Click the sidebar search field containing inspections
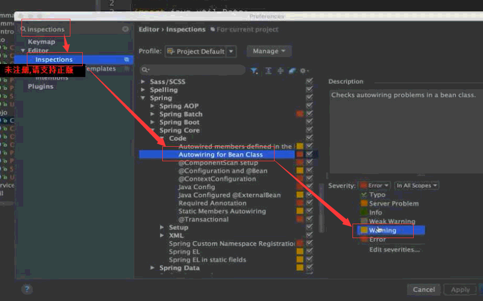The image size is (483, 301). coord(74,29)
